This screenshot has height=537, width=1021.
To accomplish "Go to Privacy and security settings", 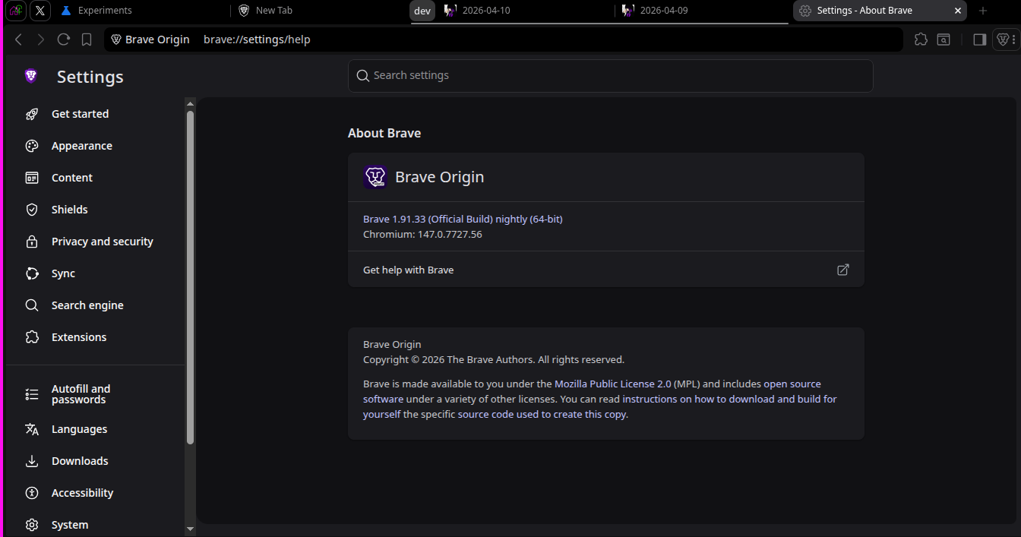I will [x=102, y=242].
